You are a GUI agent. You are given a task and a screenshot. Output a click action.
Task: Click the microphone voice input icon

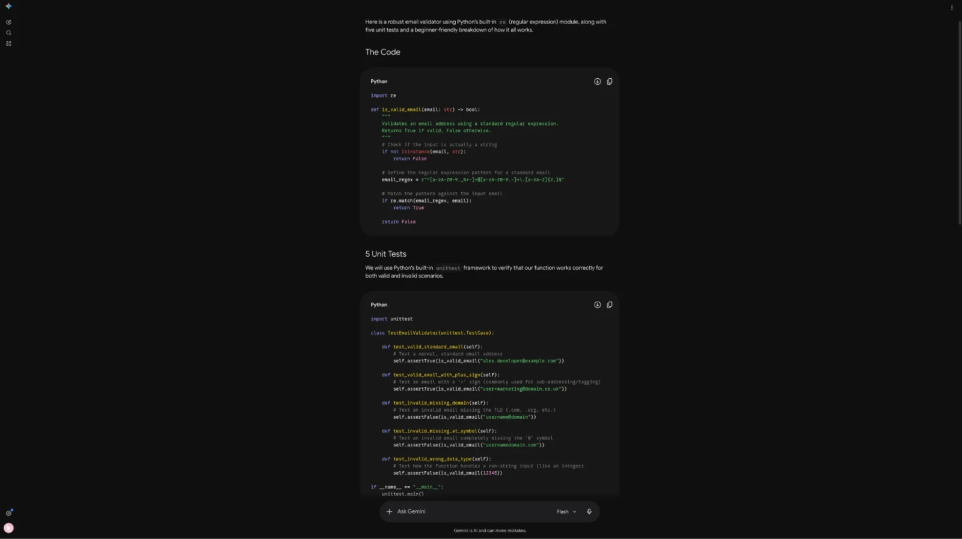[x=589, y=511]
